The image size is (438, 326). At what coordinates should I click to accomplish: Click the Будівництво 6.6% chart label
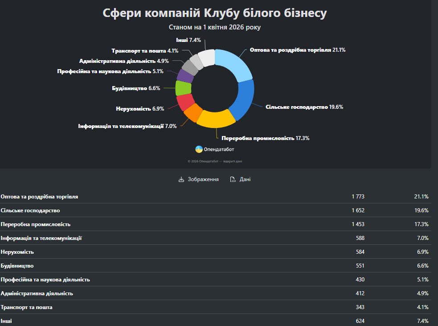[136, 88]
